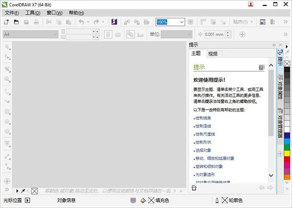Click the home icon in the Hints panel
Viewport: 292px width, 208px height.
(194, 188)
